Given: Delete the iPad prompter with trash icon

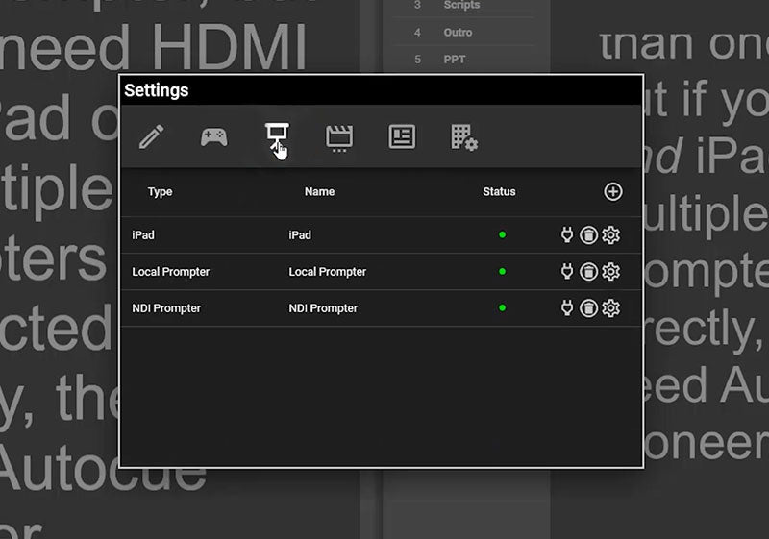Looking at the screenshot, I should tap(588, 235).
